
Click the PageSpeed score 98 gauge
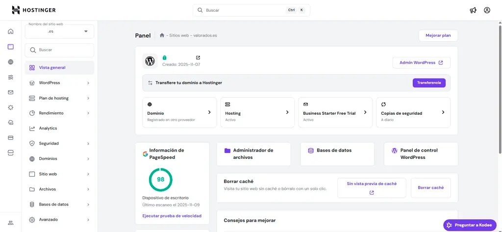tap(160, 180)
